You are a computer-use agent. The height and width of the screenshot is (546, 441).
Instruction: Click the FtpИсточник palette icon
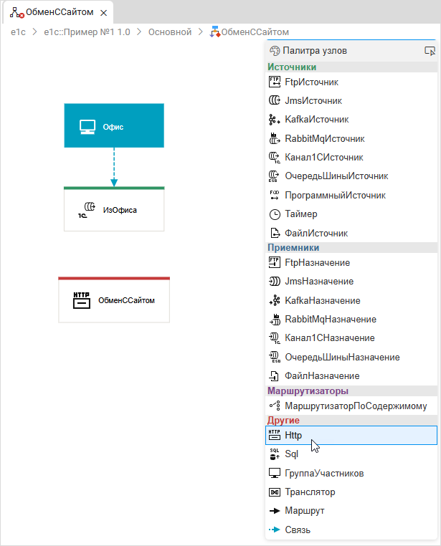pyautogui.click(x=275, y=82)
